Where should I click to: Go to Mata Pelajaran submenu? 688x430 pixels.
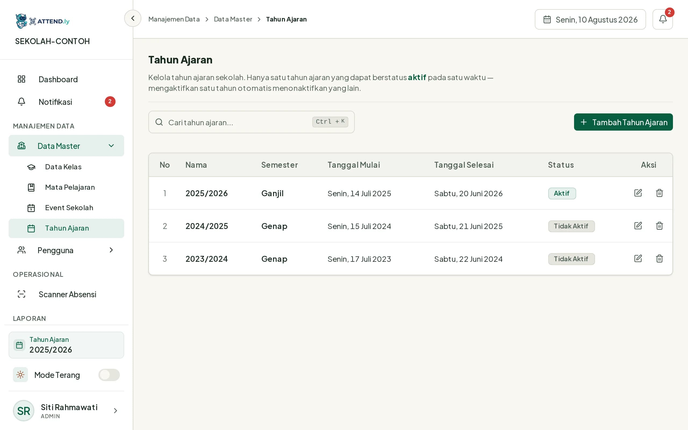66,187
